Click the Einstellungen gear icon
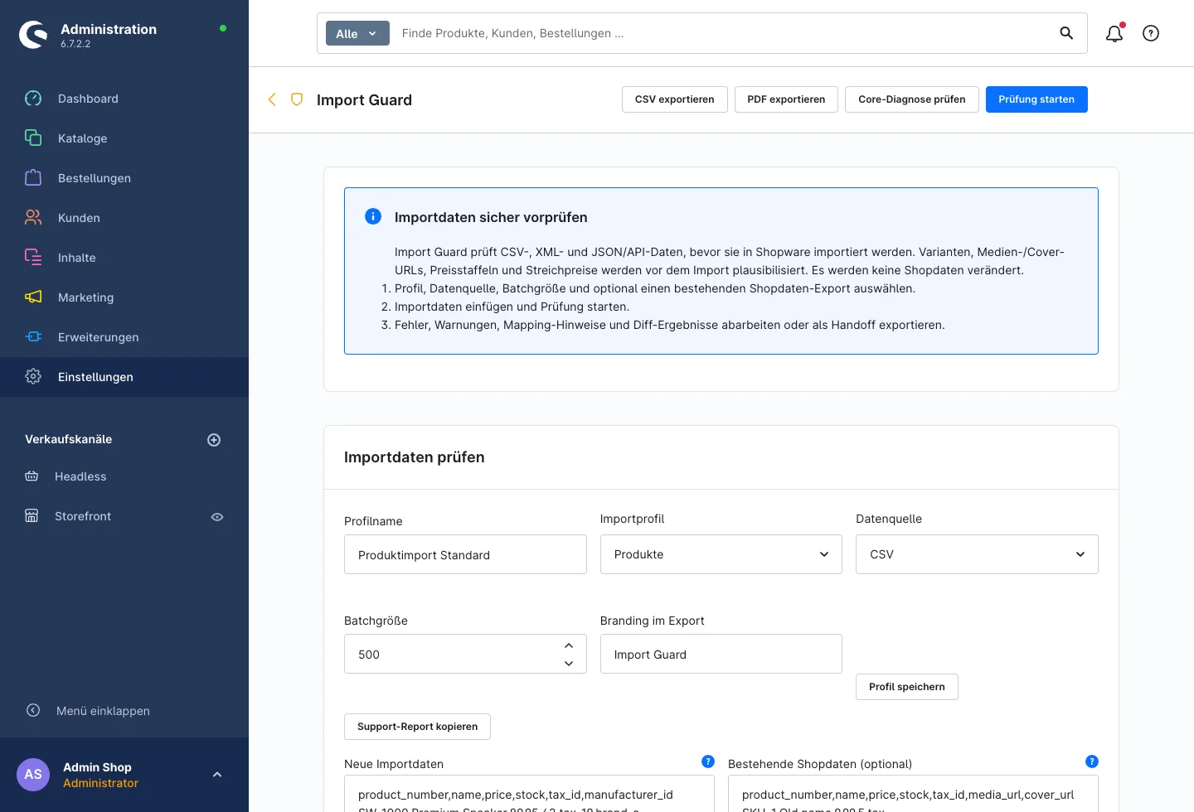 tap(33, 376)
